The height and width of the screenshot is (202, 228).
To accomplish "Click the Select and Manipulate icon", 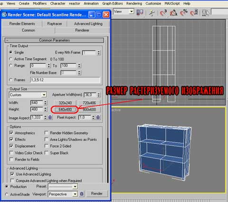I will pyautogui.click(x=152, y=12).
